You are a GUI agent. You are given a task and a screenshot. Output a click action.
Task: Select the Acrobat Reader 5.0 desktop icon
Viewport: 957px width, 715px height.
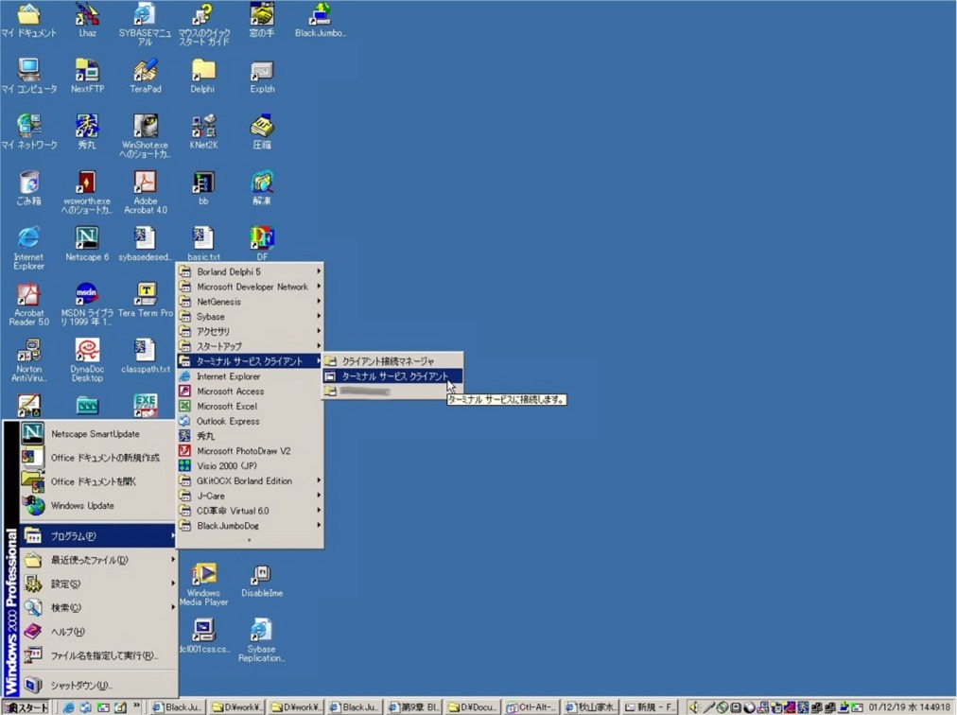28,305
